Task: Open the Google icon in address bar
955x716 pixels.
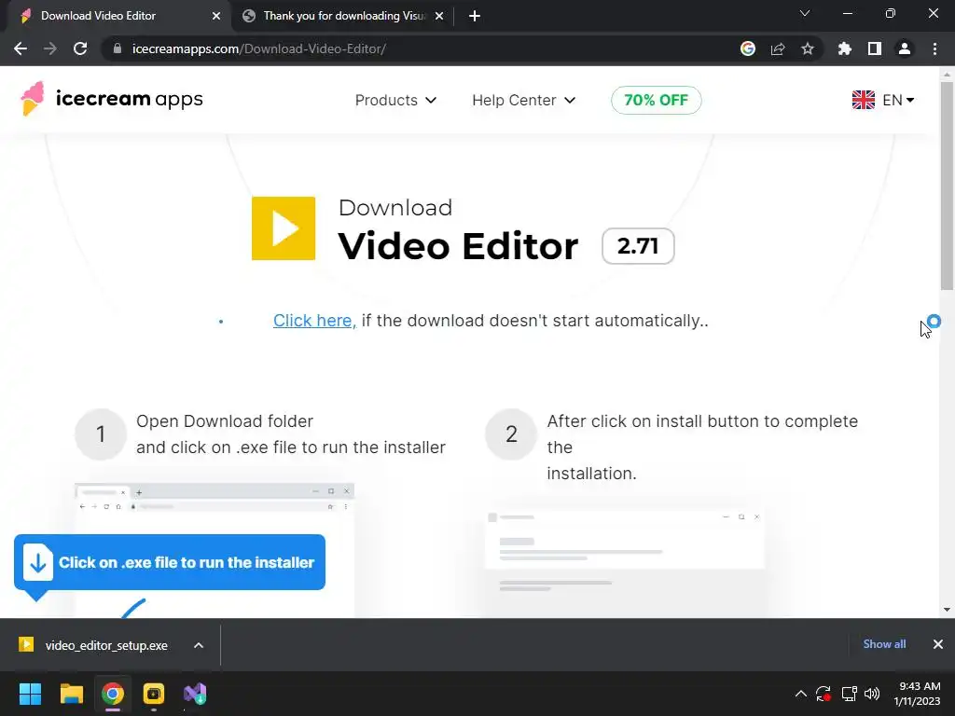Action: (748, 48)
